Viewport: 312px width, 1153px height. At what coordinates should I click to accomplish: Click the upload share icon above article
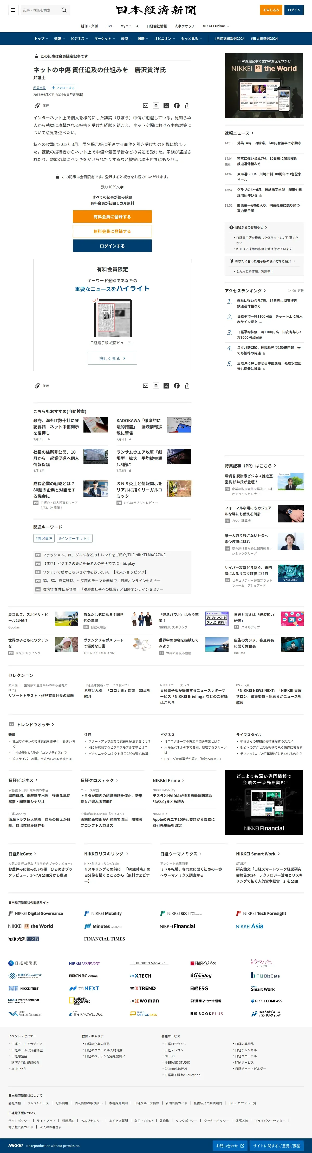click(x=187, y=106)
